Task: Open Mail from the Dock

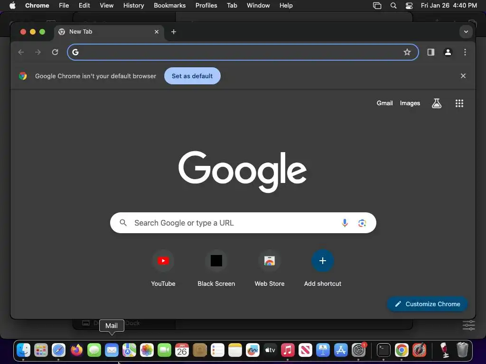Action: 112,350
